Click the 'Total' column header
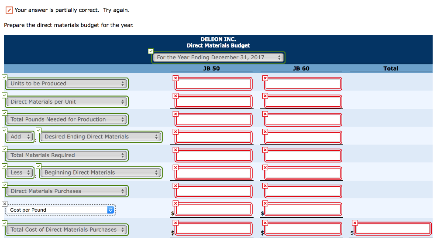 pyautogui.click(x=391, y=68)
